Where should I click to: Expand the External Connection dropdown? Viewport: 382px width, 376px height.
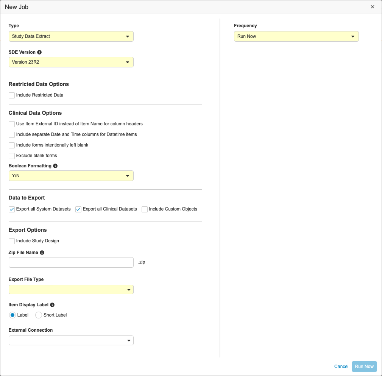tap(71, 340)
